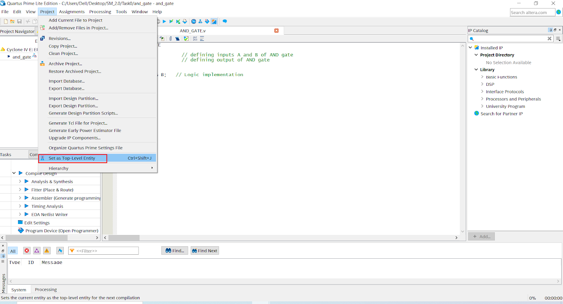This screenshot has width=563, height=304.
Task: Close the AND_GATE.v editor tab
Action: (276, 31)
